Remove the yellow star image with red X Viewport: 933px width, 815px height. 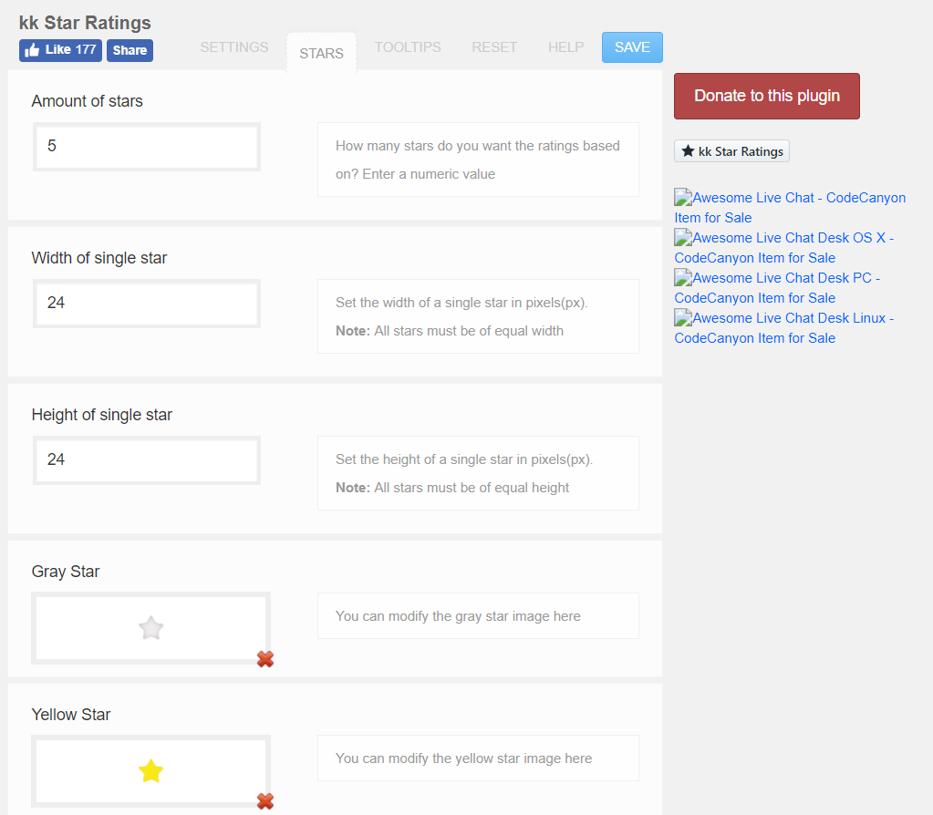point(265,801)
